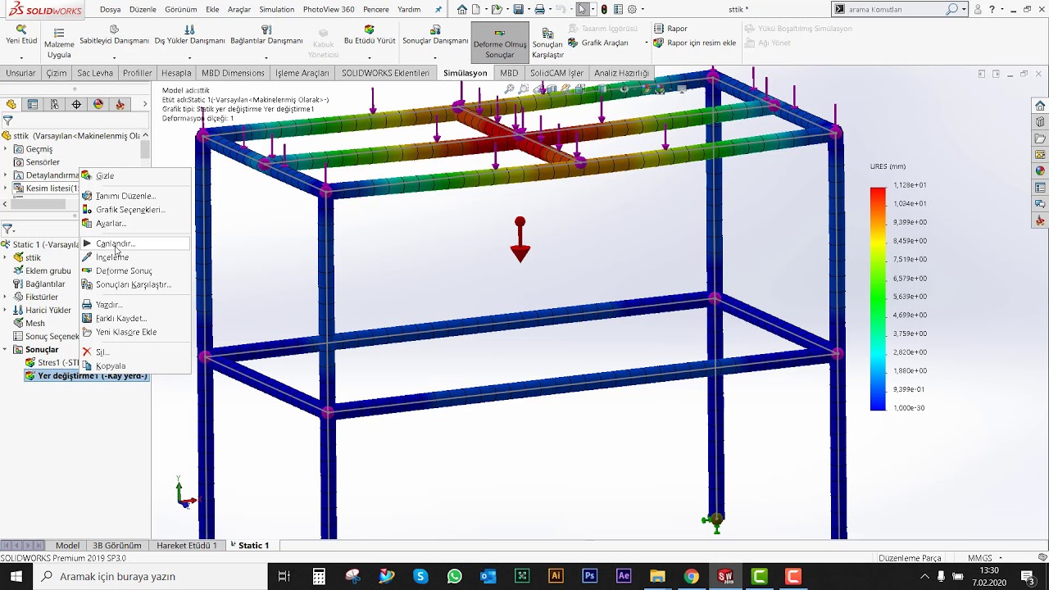Screen dimensions: 1049x590
Task: Open Sonuçlar Danışmanı tool
Action: (x=435, y=35)
